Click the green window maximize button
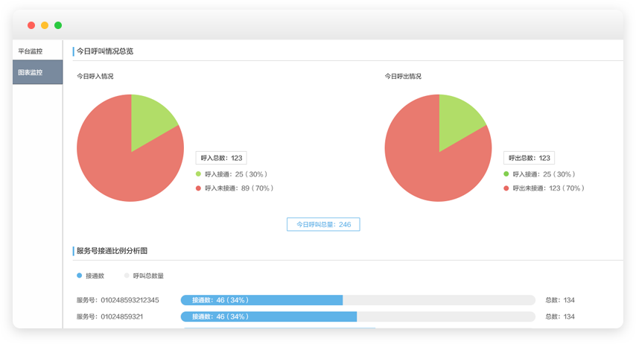This screenshot has height=344, width=636. [x=58, y=25]
